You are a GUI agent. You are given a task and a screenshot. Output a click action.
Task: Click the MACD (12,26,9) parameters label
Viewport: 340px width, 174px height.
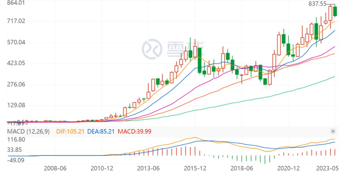coord(28,131)
